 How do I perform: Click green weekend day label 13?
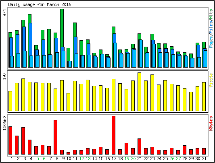tap(88, 159)
